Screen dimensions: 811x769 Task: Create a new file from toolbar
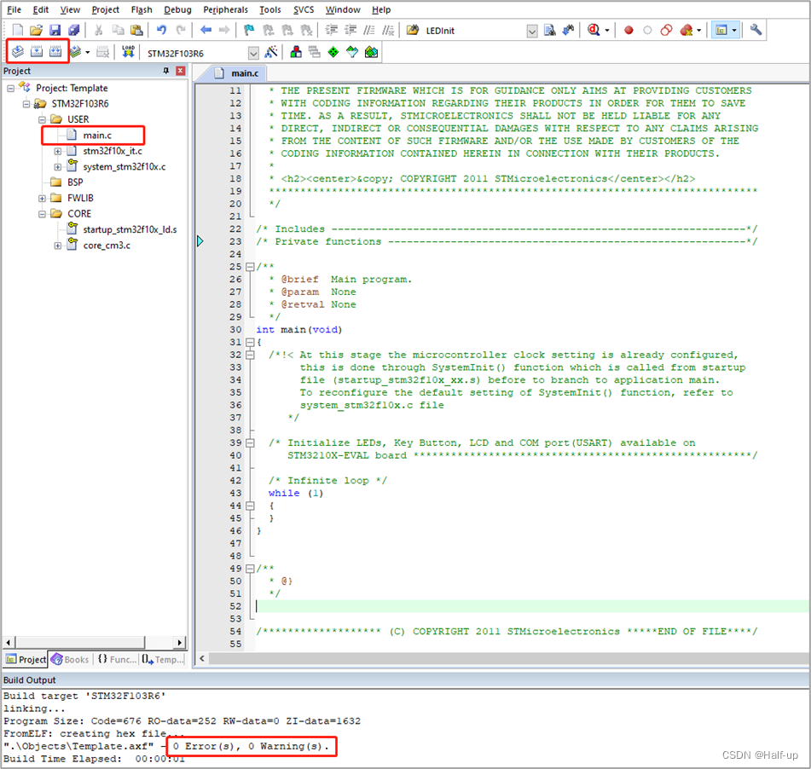tap(18, 31)
